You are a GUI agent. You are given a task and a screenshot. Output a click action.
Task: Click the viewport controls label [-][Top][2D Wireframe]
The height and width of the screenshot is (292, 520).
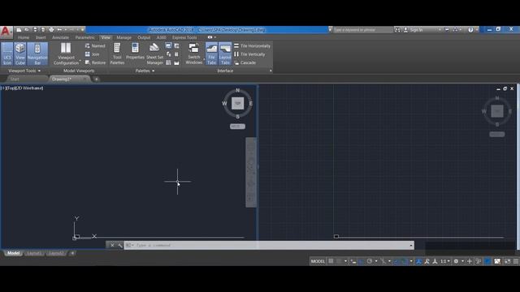(x=22, y=88)
